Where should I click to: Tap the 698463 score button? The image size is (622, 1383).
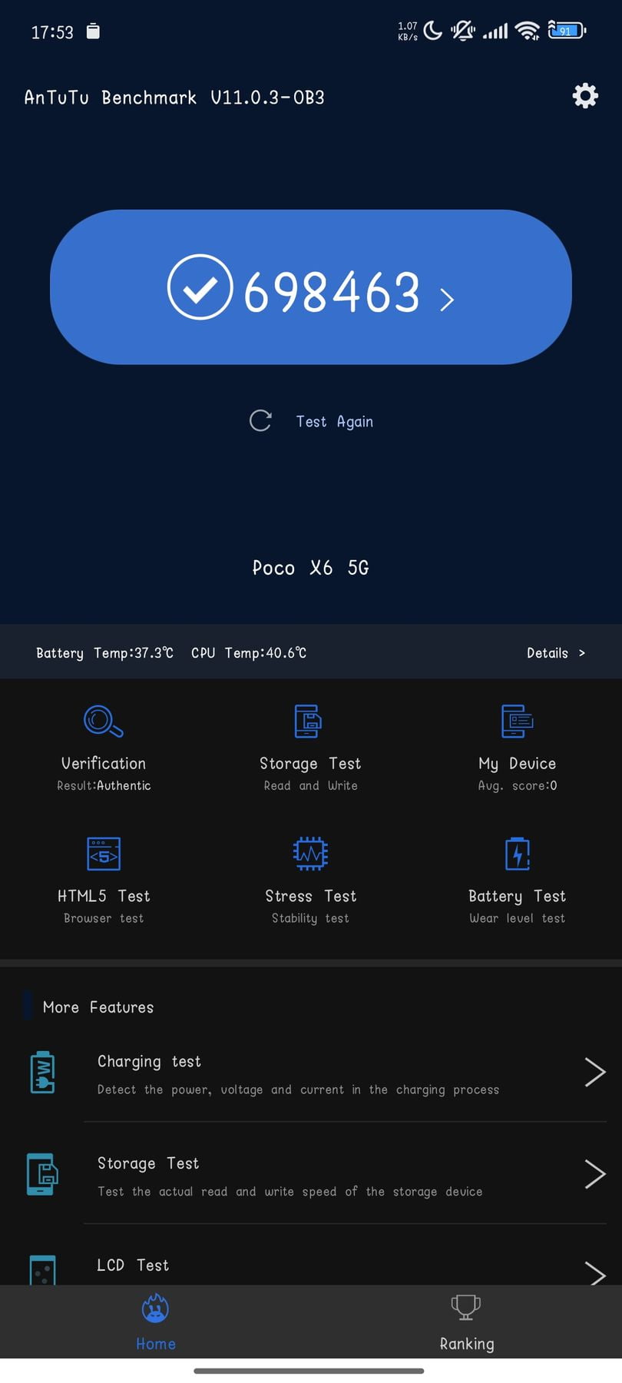pyautogui.click(x=311, y=287)
